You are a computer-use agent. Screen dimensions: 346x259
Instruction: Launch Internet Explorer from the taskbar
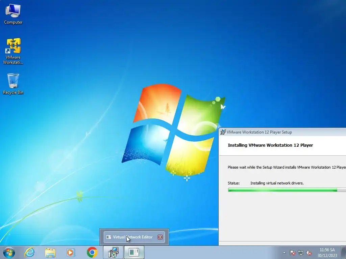[x=30, y=252]
